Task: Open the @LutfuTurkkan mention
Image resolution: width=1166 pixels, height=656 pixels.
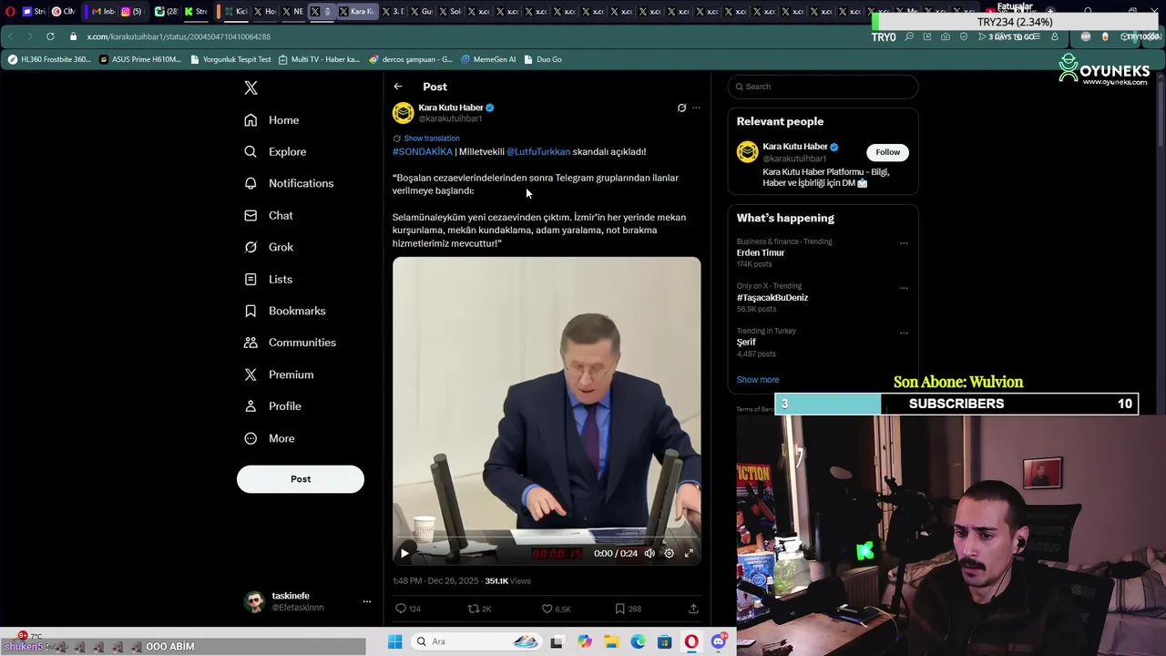Action: coord(538,152)
